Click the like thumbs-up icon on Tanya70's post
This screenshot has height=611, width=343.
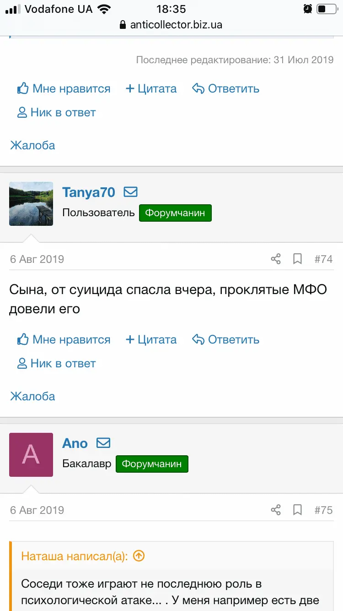(x=22, y=339)
